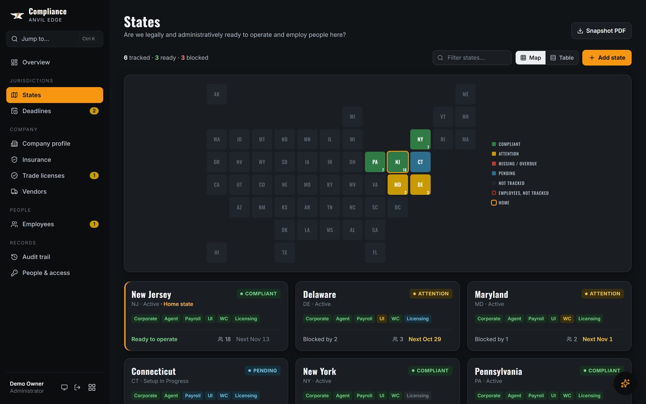Click the blue CT tile on the map
646x404 pixels.
[x=420, y=162]
